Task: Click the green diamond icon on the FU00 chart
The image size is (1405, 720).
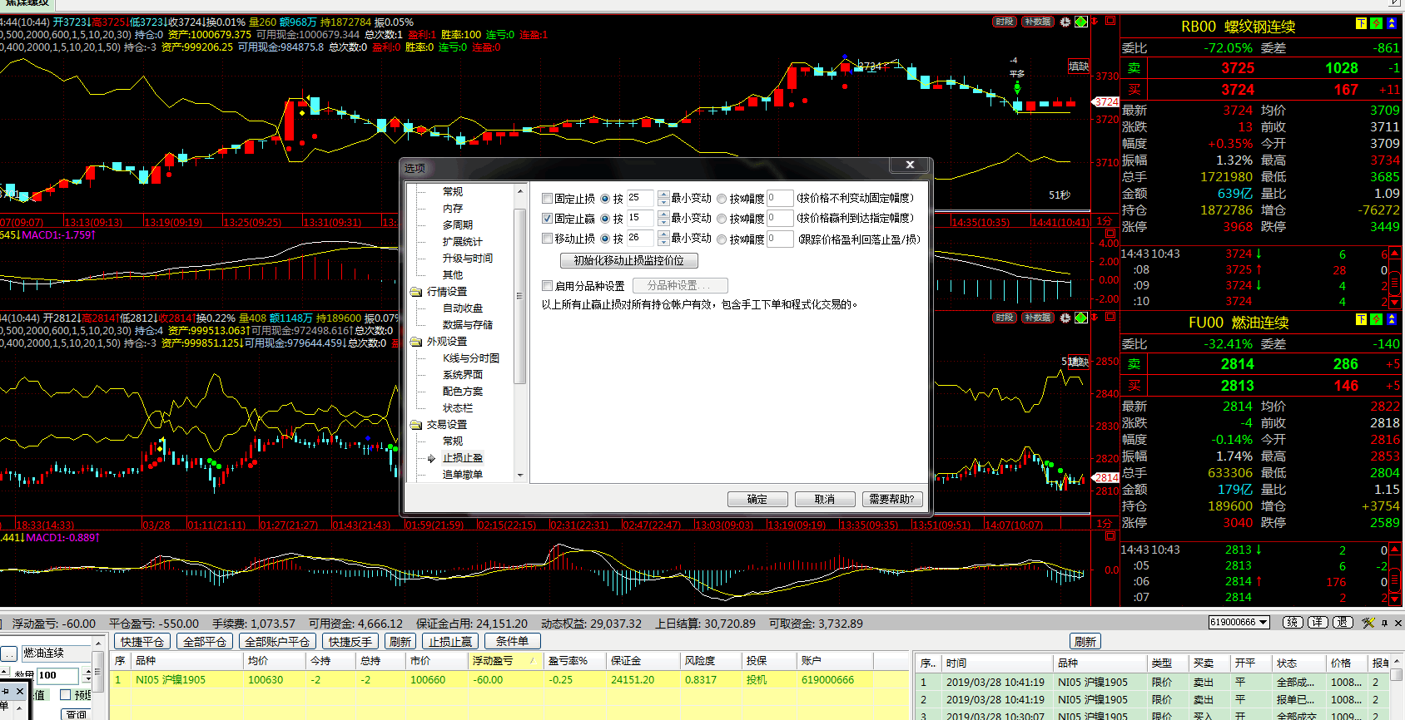Action: pos(1081,318)
